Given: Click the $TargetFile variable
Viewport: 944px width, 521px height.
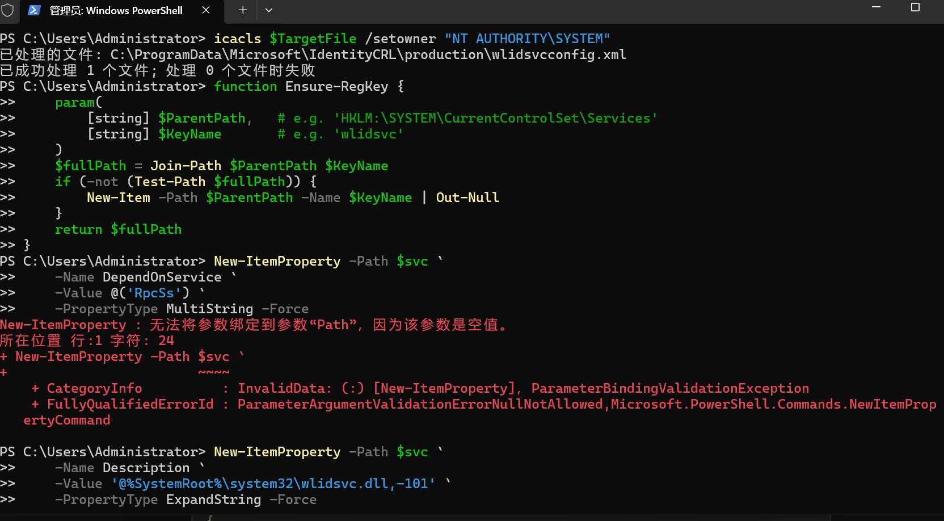Looking at the screenshot, I should pyautogui.click(x=313, y=38).
